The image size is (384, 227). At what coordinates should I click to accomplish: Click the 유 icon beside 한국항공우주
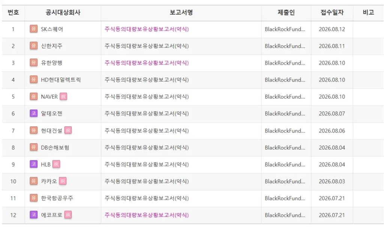[x=33, y=198]
